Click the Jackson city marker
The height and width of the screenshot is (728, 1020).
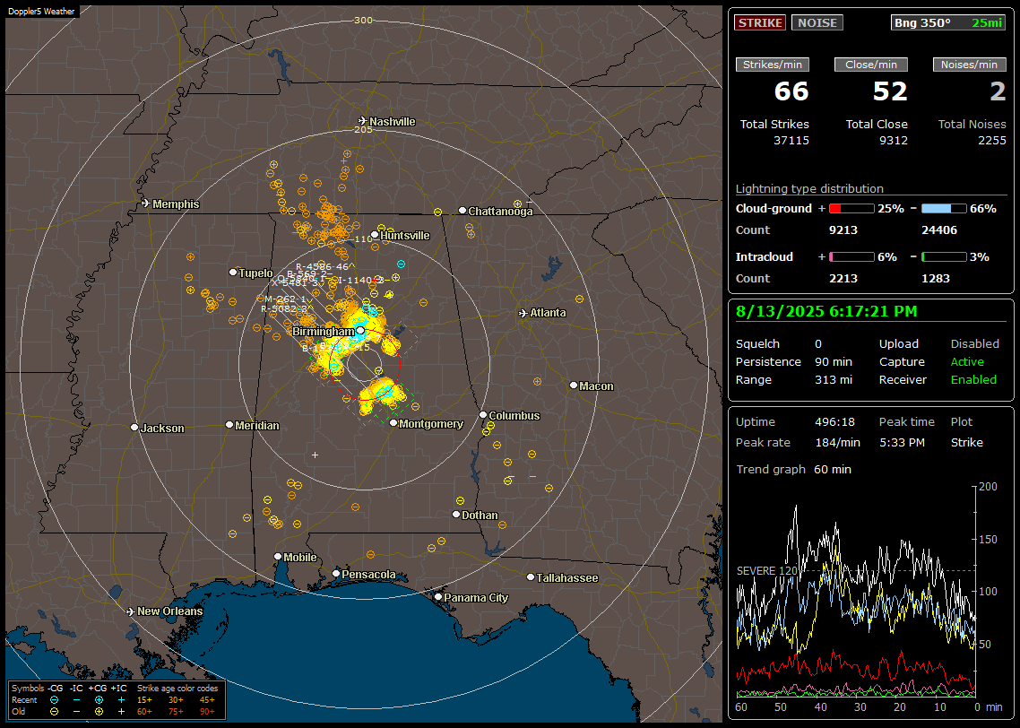[x=134, y=428]
